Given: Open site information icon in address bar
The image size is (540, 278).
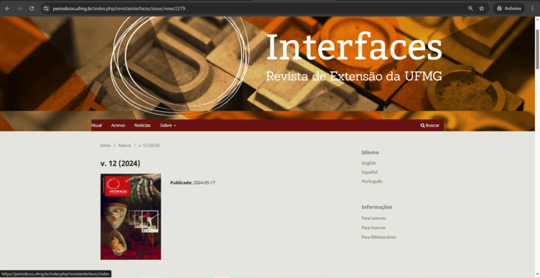Looking at the screenshot, I should (46, 8).
